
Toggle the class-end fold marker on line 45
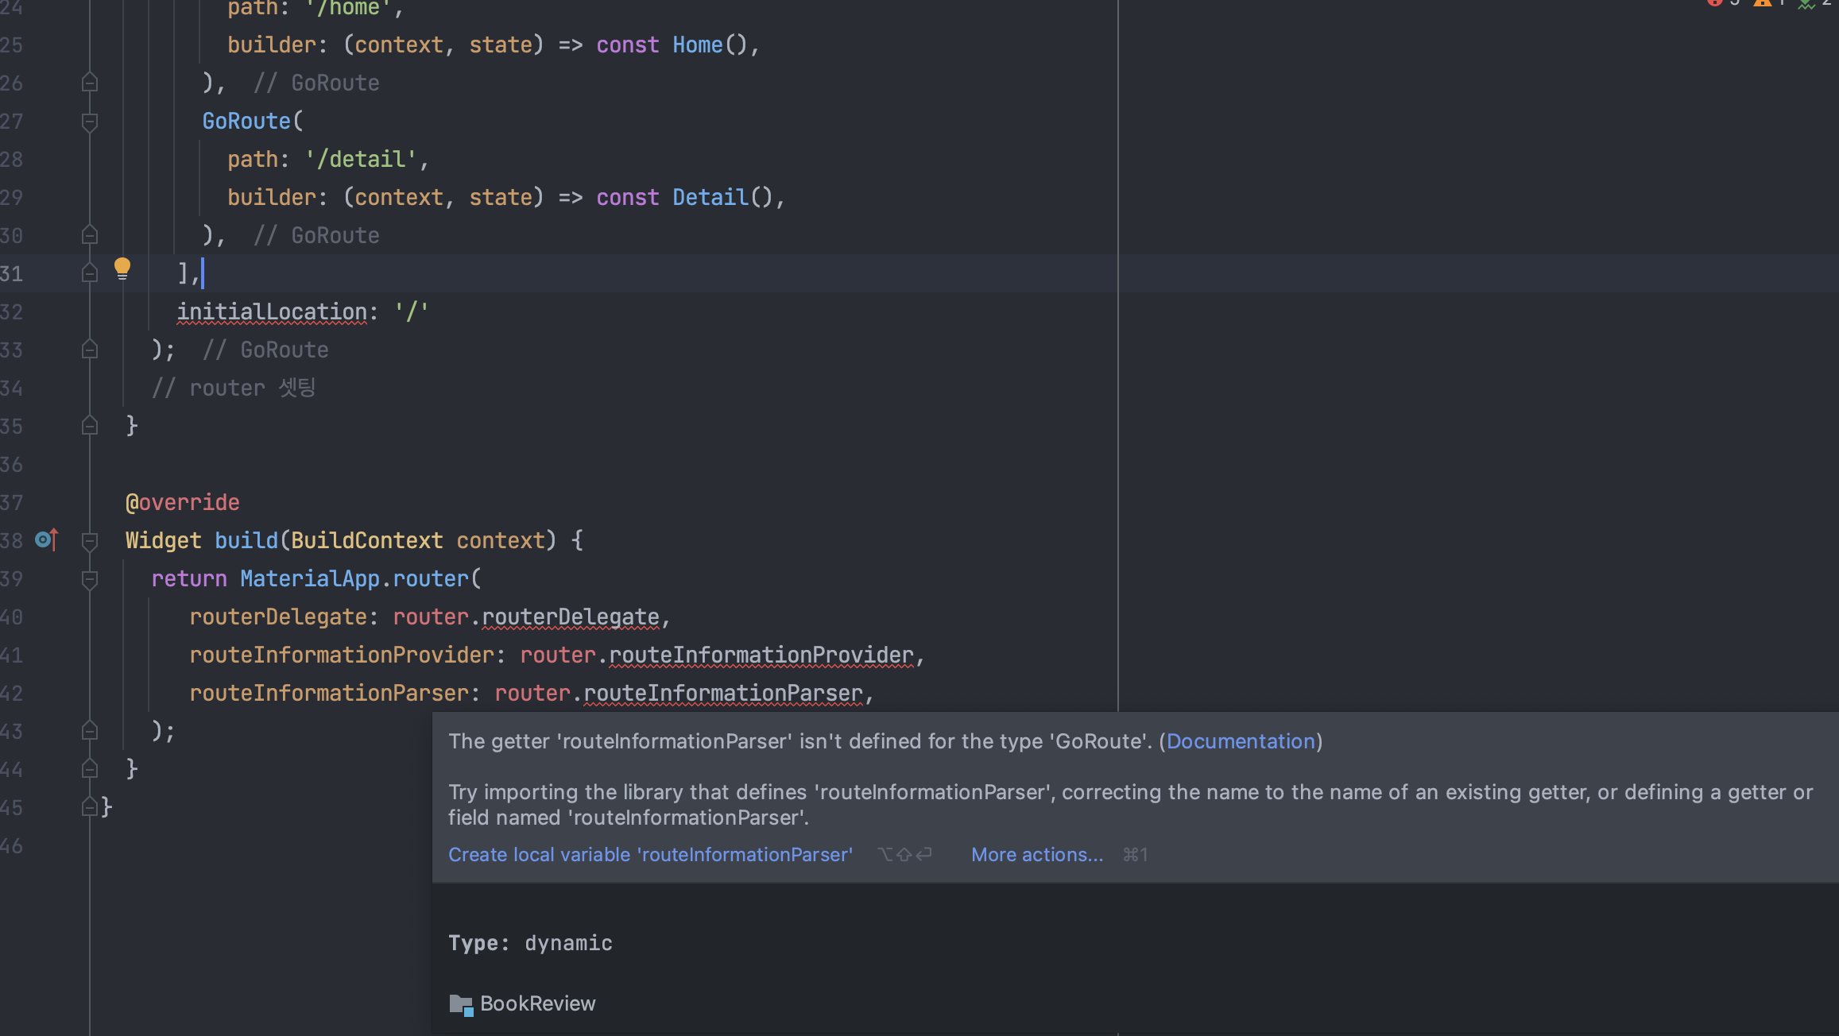coord(90,807)
